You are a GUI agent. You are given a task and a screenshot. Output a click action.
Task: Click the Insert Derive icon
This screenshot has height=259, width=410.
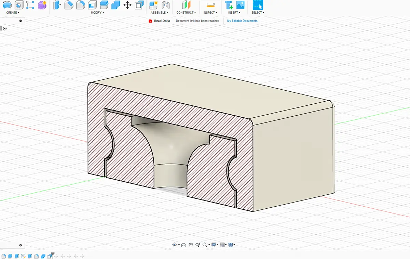(229, 5)
